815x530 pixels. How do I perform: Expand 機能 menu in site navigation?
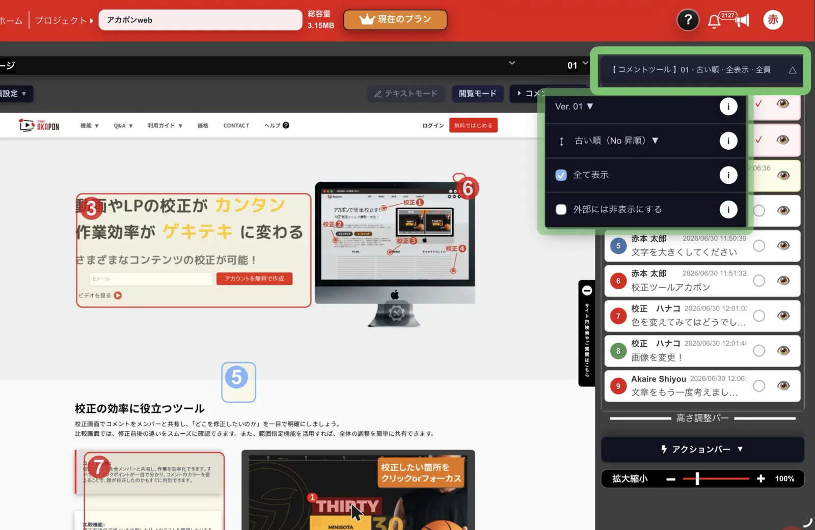pos(90,125)
